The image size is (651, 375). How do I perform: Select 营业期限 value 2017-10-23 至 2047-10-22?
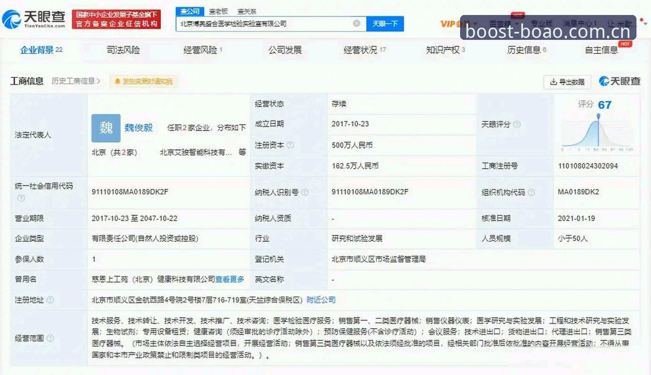pos(135,218)
